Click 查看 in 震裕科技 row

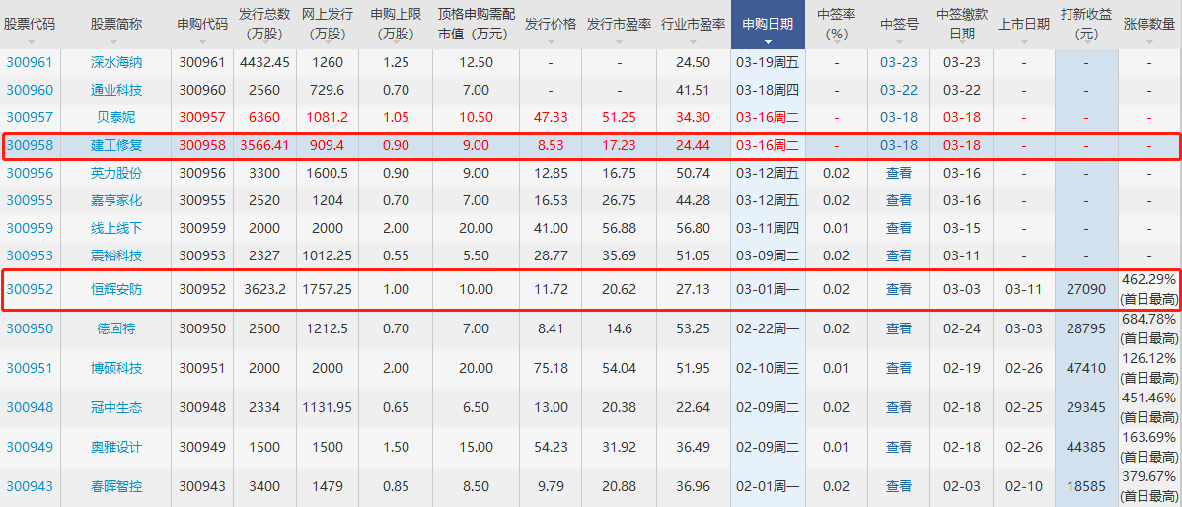tap(899, 255)
